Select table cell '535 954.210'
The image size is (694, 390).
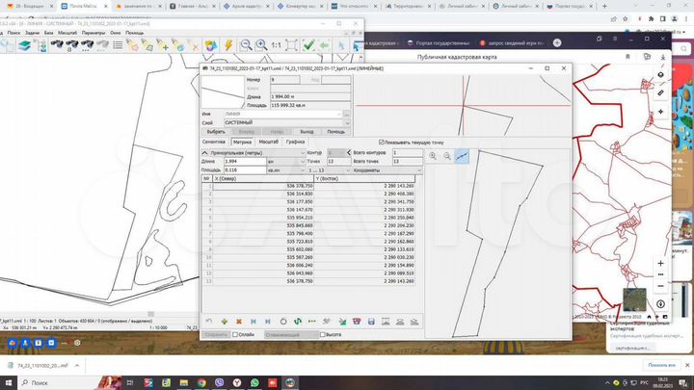pyautogui.click(x=263, y=218)
